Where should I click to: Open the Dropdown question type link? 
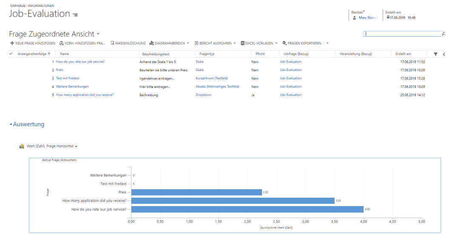203,95
